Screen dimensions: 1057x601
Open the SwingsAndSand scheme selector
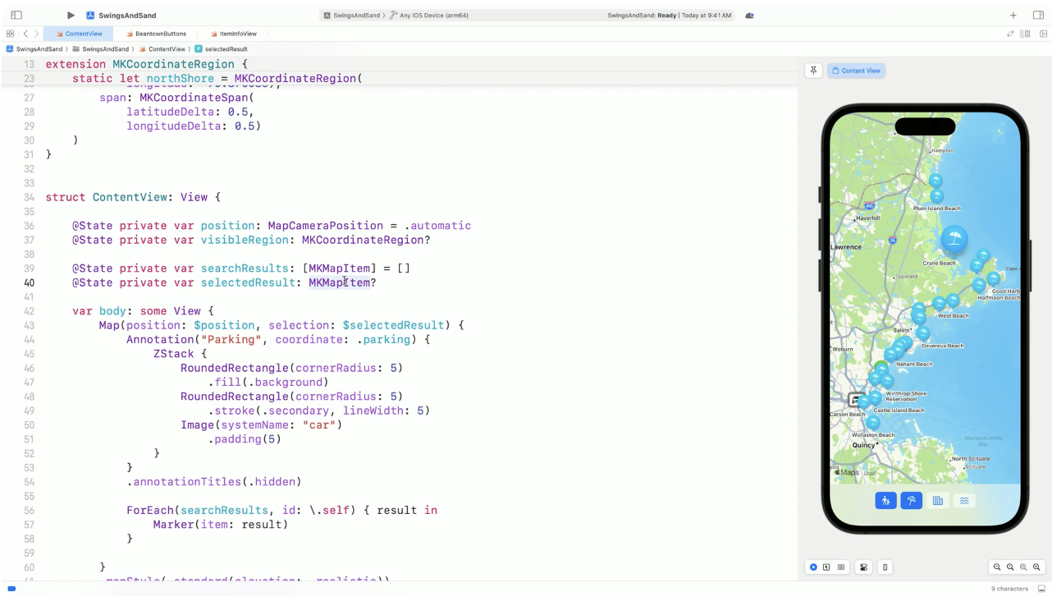[x=354, y=15]
